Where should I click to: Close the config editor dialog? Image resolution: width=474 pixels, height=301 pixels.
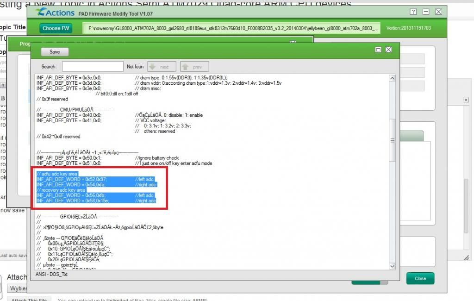coord(389,50)
